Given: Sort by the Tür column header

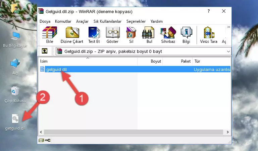Looking at the screenshot, I should tap(211, 61).
